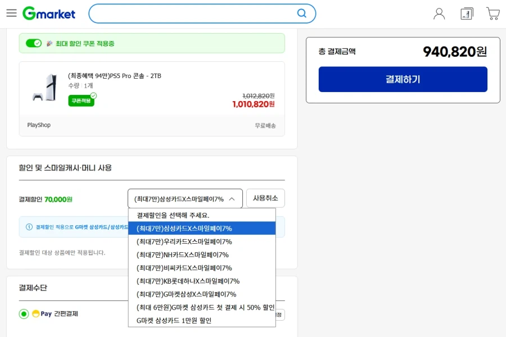Click the search magnifier icon
The width and height of the screenshot is (506, 337).
point(301,12)
